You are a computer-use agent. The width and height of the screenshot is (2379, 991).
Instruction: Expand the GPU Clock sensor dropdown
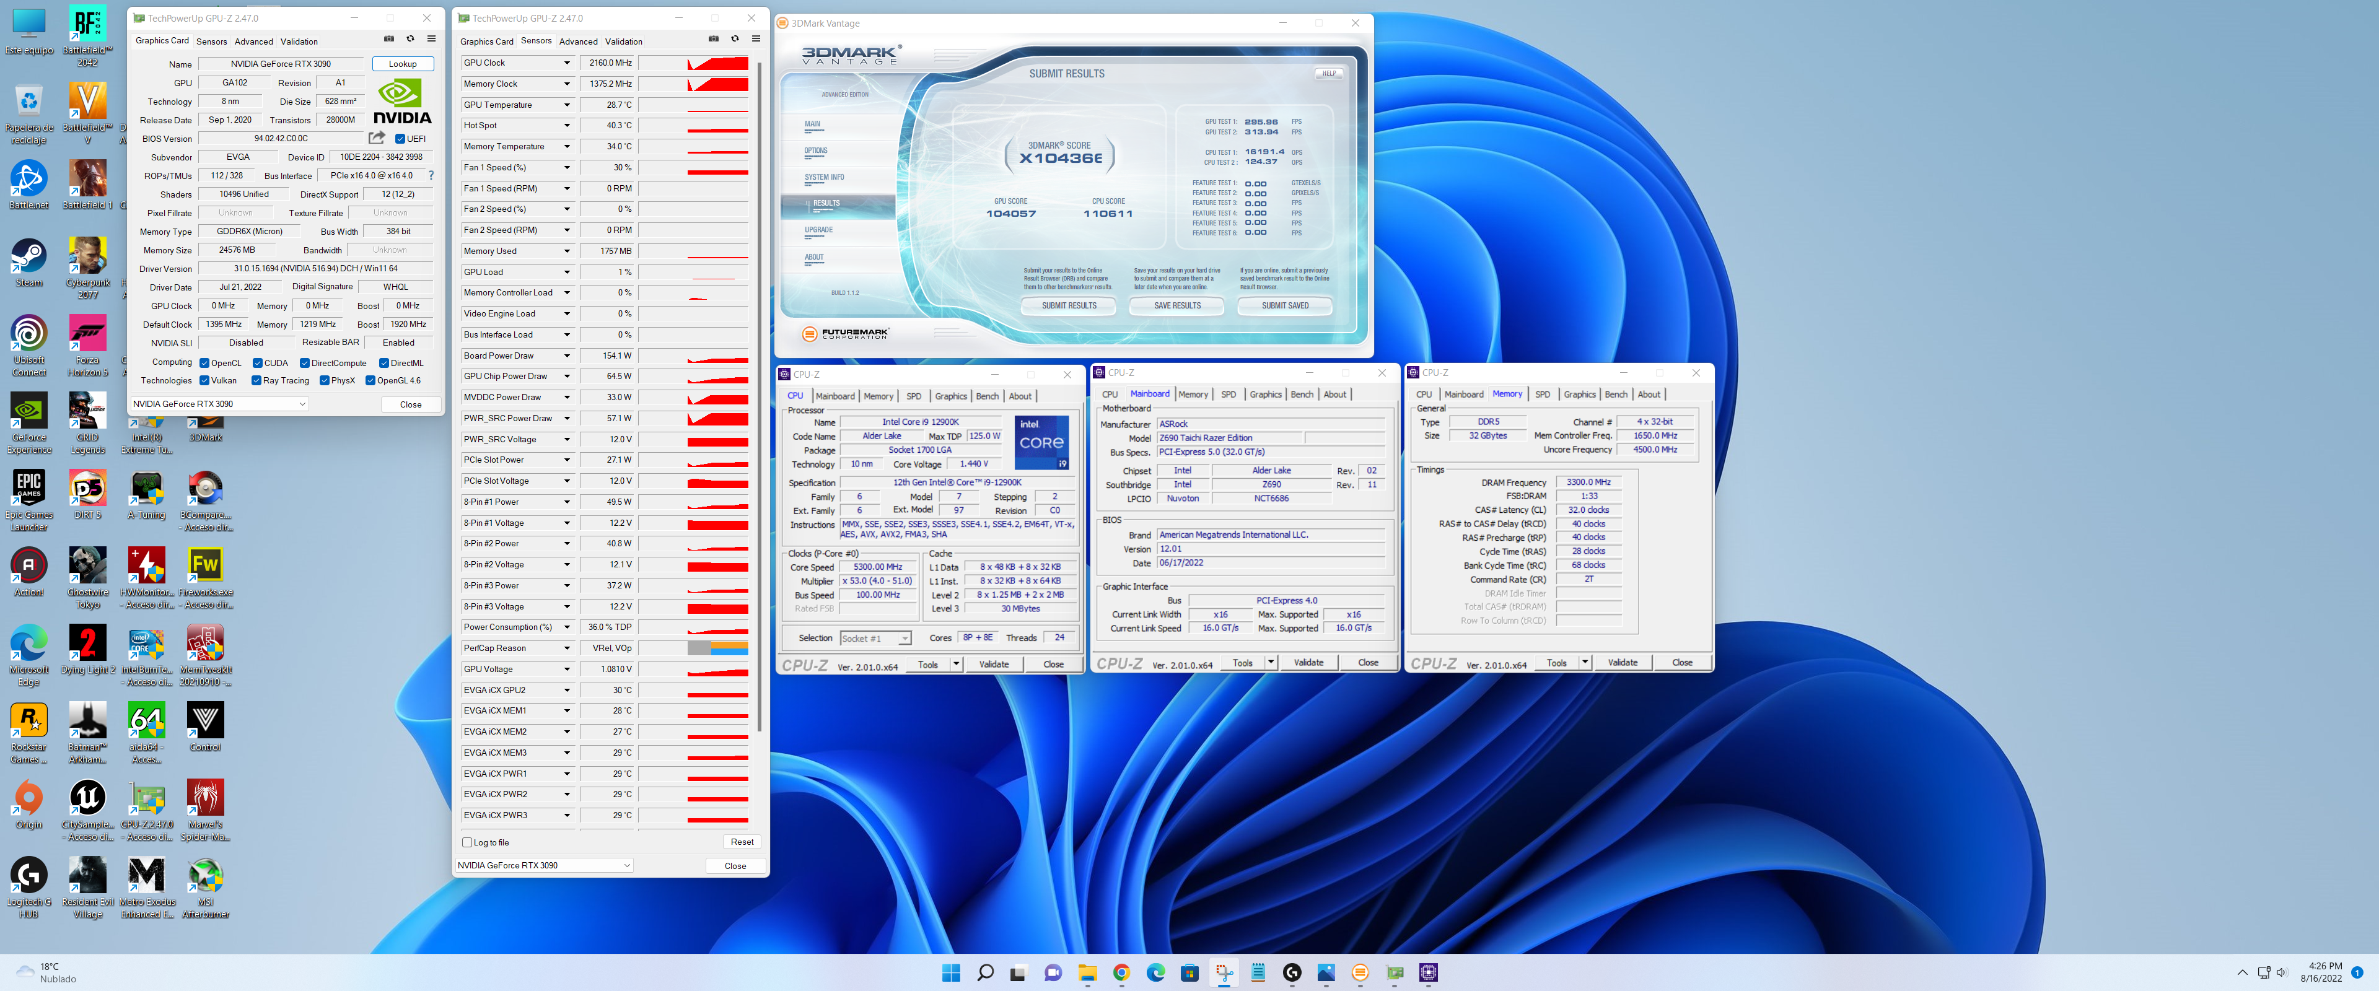coord(566,63)
